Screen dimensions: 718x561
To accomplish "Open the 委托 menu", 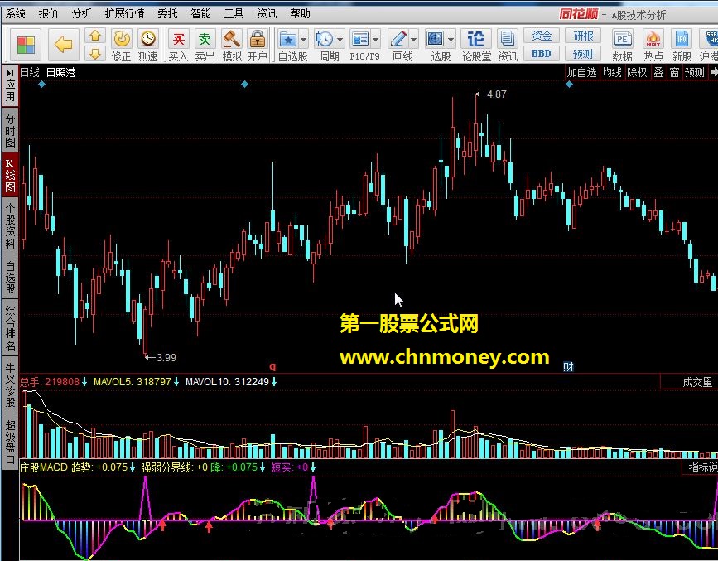I will coord(167,14).
